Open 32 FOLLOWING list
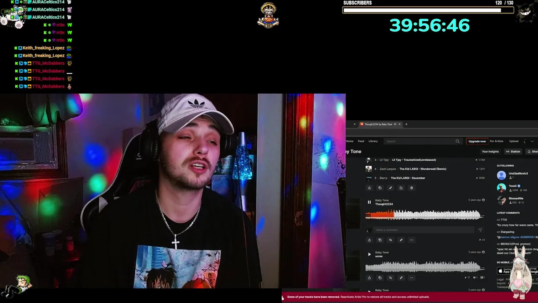 pyautogui.click(x=505, y=166)
